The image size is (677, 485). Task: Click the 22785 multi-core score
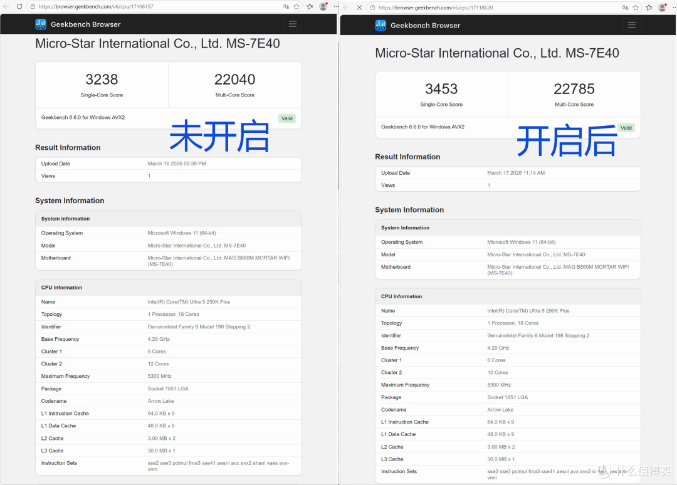tap(574, 89)
